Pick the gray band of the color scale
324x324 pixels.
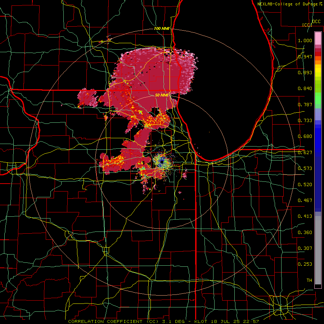318,250
